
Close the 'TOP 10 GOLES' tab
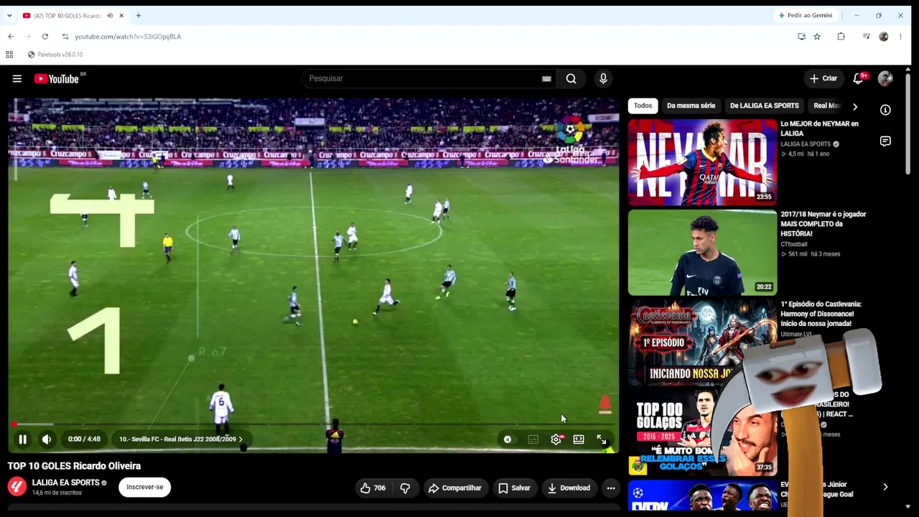[121, 16]
